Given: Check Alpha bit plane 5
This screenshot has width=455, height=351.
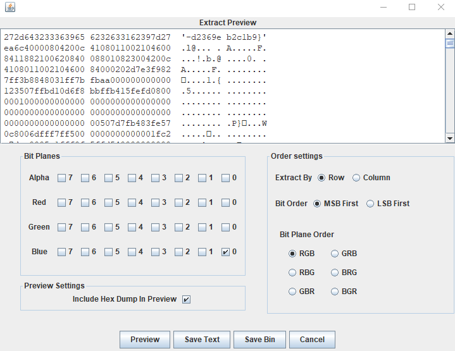Looking at the screenshot, I should click(x=108, y=178).
